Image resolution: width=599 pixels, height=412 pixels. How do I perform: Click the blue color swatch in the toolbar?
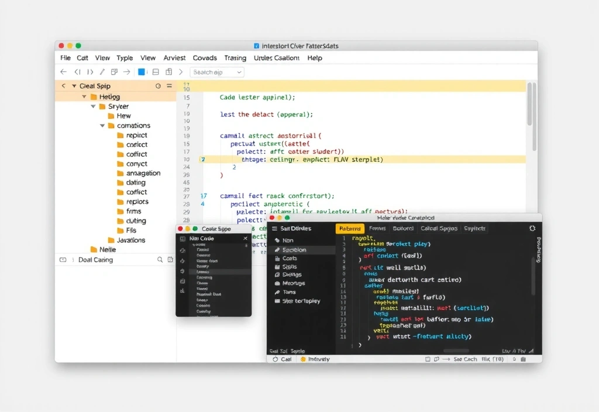coord(142,72)
